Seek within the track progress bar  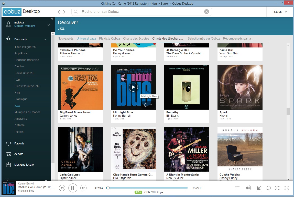(x=147, y=188)
